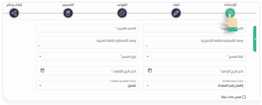Screen dimensions: 262x105
Task: Expand the green side panel handle
Action: [x=255, y=39]
